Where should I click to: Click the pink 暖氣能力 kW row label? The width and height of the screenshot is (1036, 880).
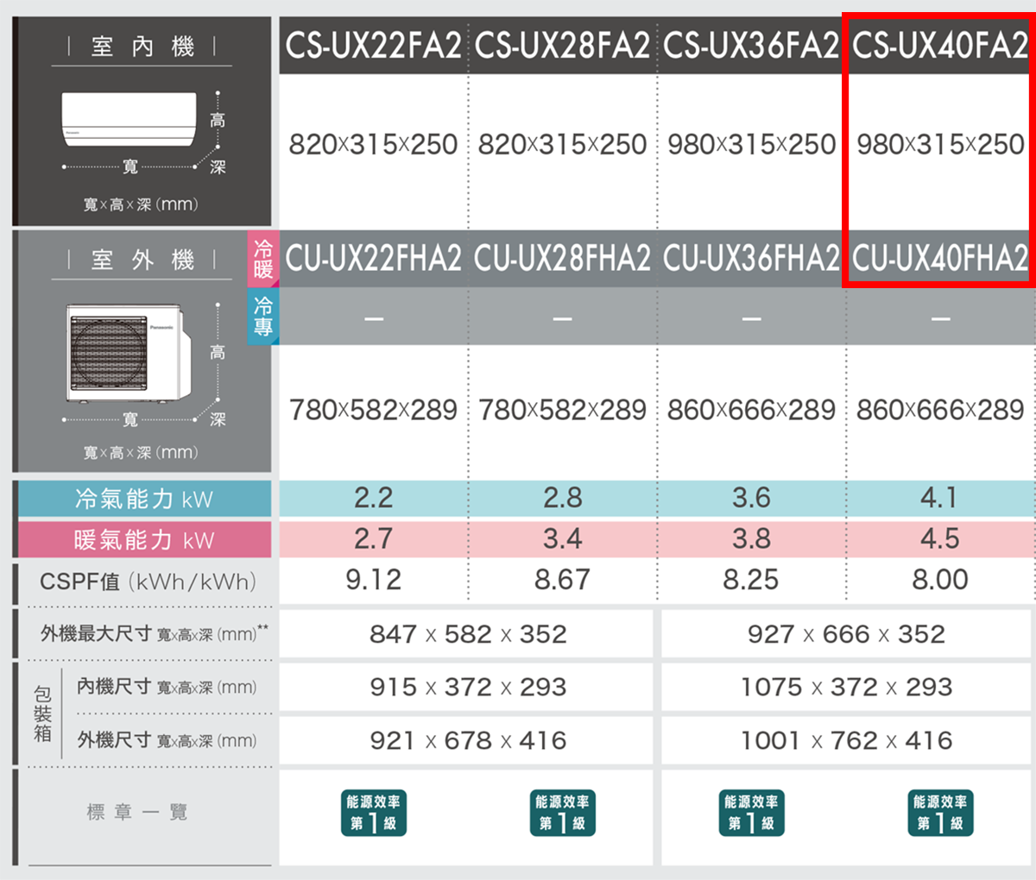tap(144, 540)
